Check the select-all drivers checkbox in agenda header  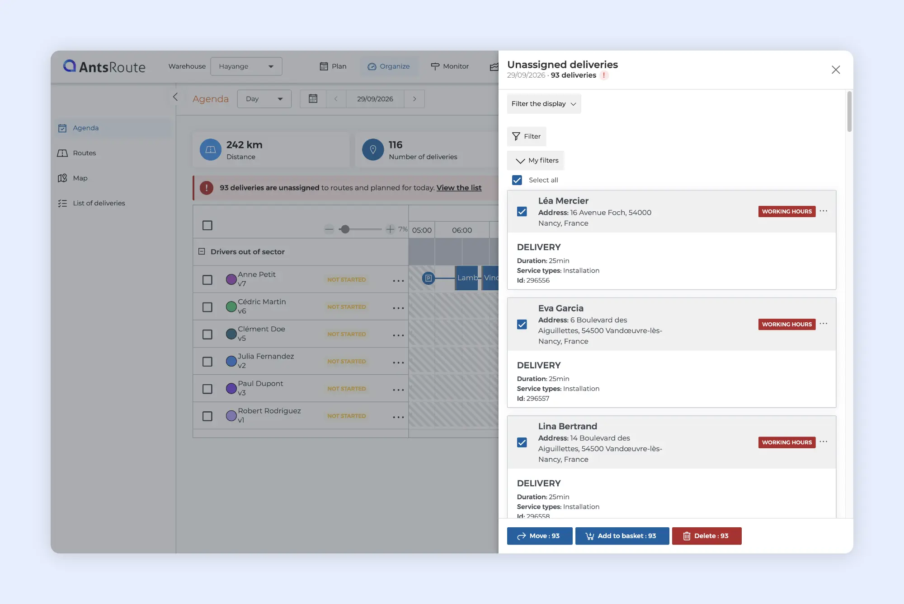tap(207, 225)
